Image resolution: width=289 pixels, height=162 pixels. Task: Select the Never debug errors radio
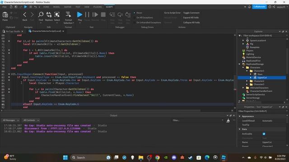coord(135,13)
